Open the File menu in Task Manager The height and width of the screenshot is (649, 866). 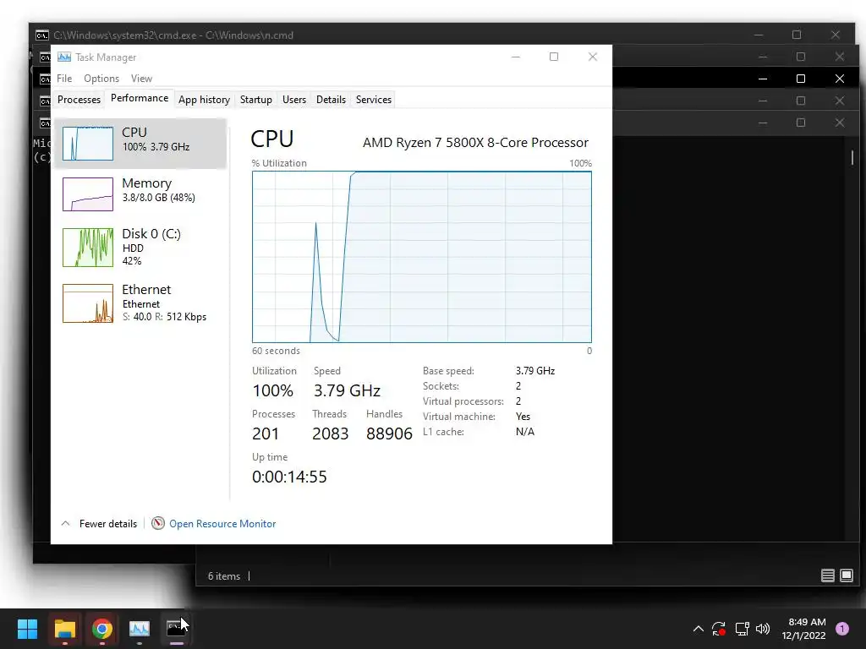[64, 79]
